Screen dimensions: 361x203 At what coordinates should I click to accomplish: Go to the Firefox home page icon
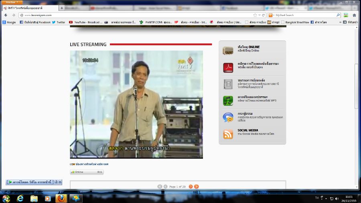click(354, 15)
